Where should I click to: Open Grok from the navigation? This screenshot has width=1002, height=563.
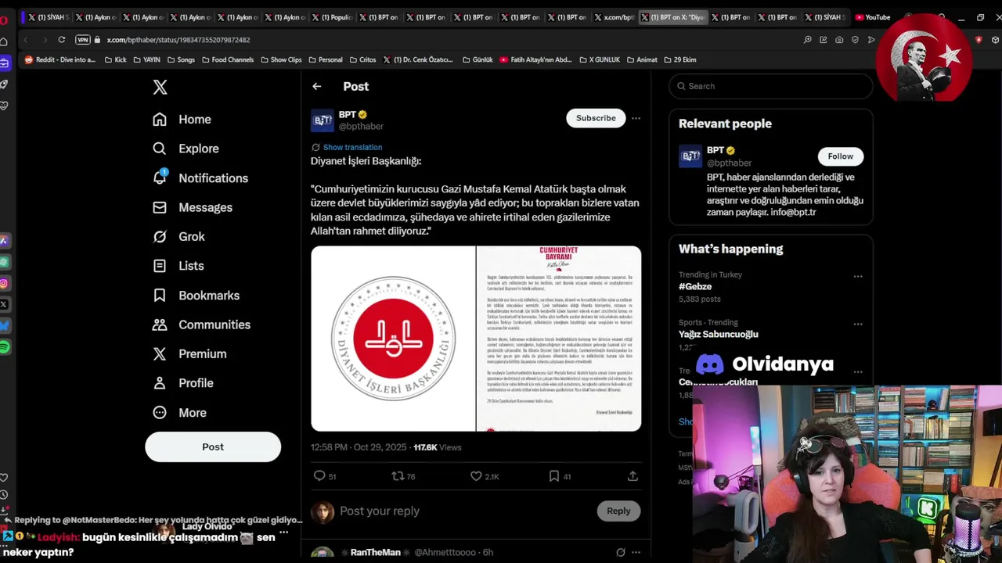[178, 237]
